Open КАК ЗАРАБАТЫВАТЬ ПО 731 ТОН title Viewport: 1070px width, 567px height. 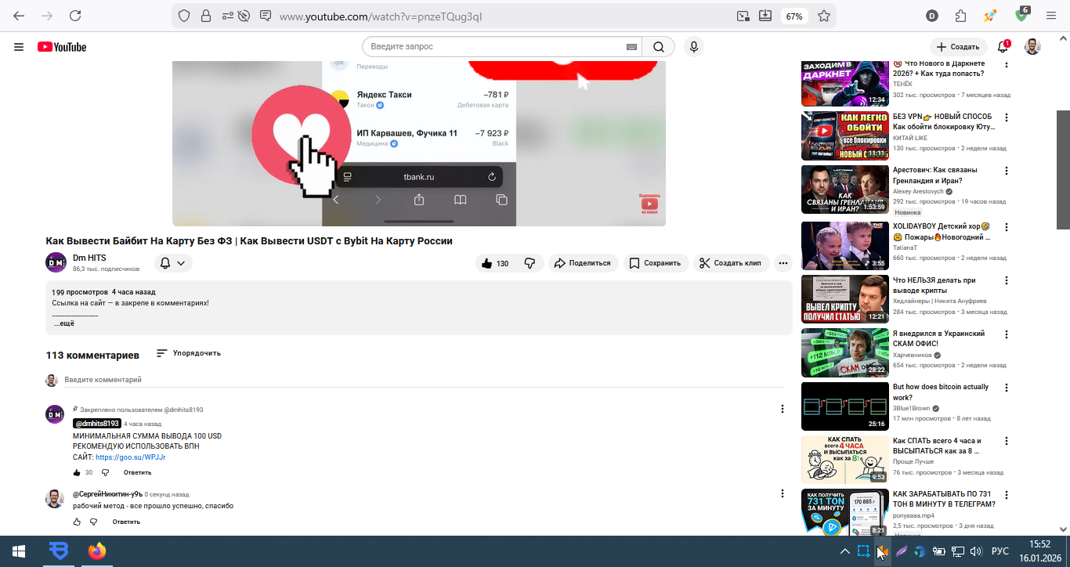pos(944,499)
